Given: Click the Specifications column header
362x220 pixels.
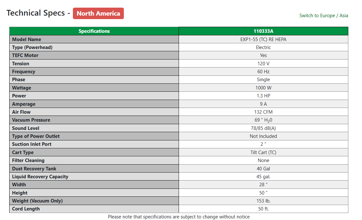Looking at the screenshot, I should point(94,31).
